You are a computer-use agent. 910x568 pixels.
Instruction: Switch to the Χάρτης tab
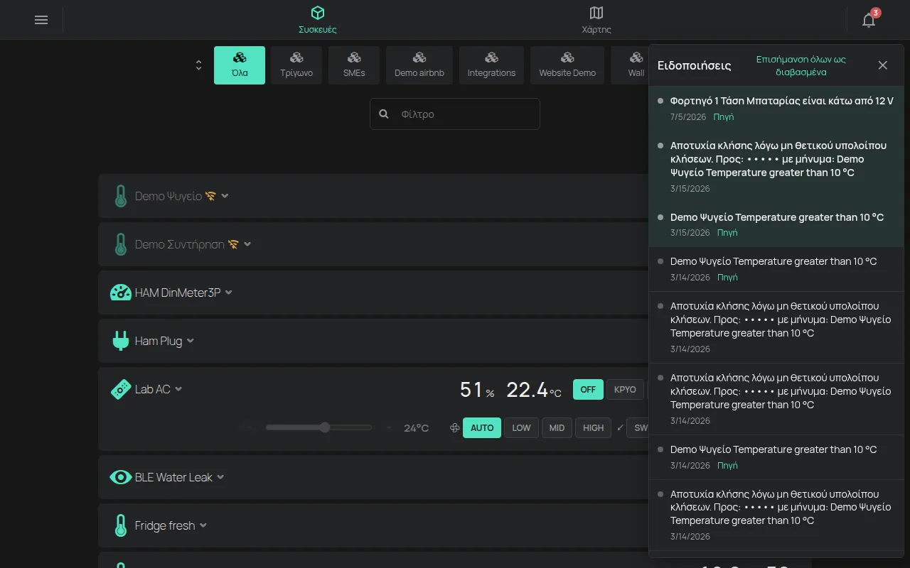(596, 20)
